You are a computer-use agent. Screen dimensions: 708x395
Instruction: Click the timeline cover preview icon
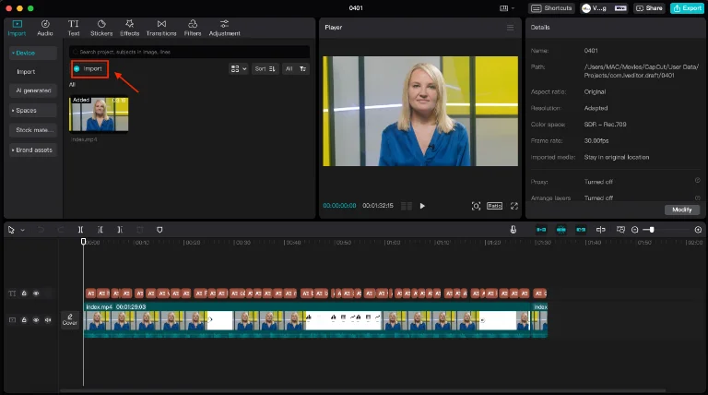pyautogui.click(x=620, y=230)
